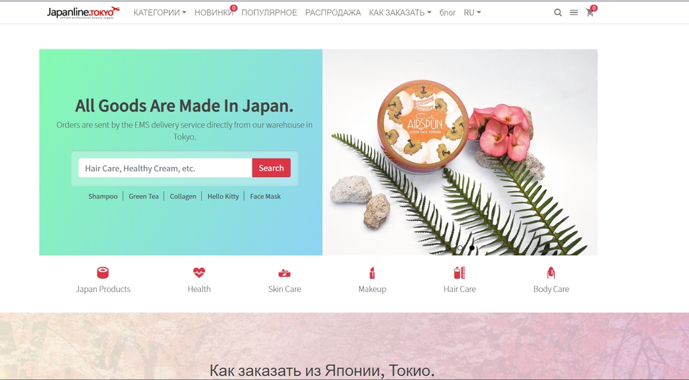The width and height of the screenshot is (689, 380).
Task: Click the 'Как заказать из Японии, Токио.' heading
Action: click(x=322, y=370)
